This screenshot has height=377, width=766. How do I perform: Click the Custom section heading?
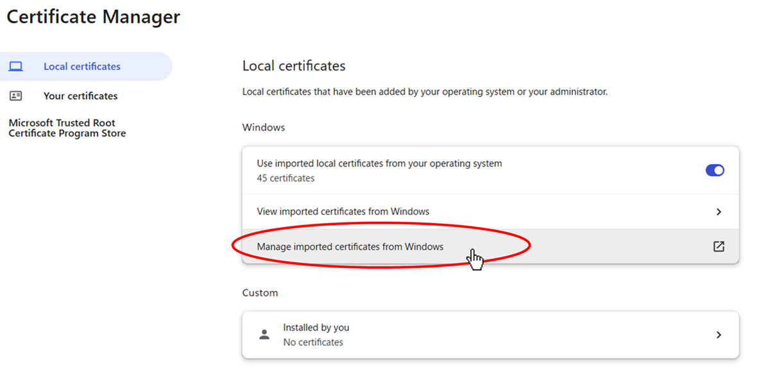pyautogui.click(x=260, y=293)
